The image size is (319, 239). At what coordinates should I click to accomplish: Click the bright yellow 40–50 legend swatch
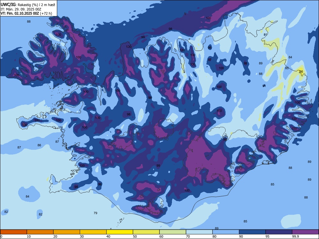click(x=120, y=232)
